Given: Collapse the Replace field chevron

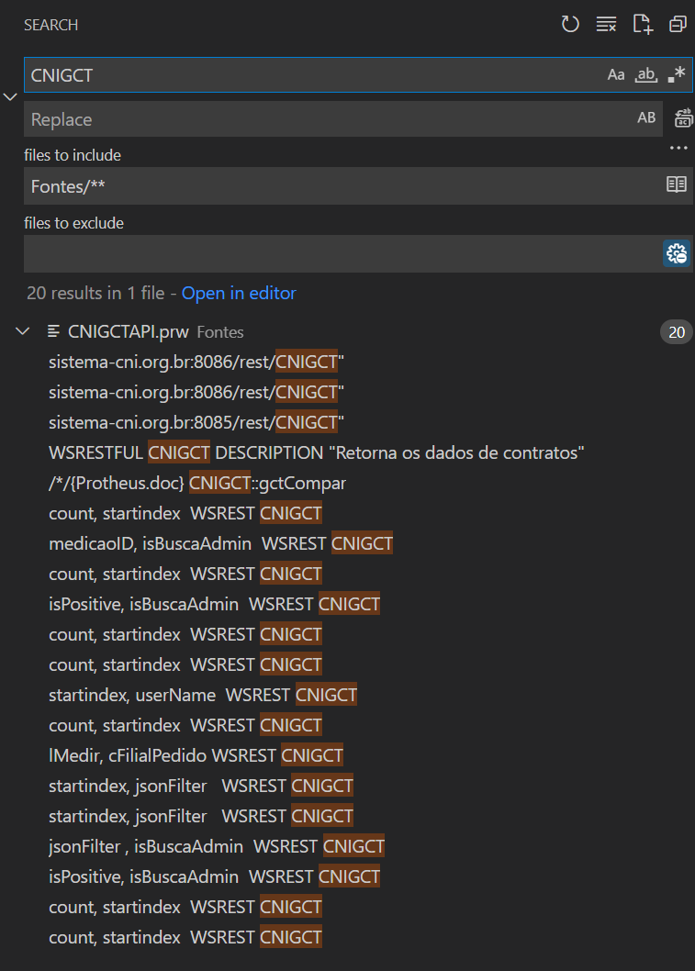Looking at the screenshot, I should tap(10, 96).
